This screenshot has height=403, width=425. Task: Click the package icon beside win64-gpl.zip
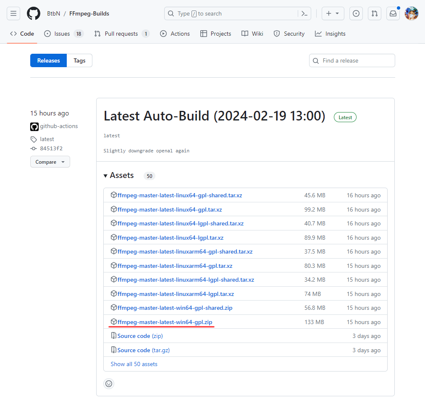coord(114,322)
